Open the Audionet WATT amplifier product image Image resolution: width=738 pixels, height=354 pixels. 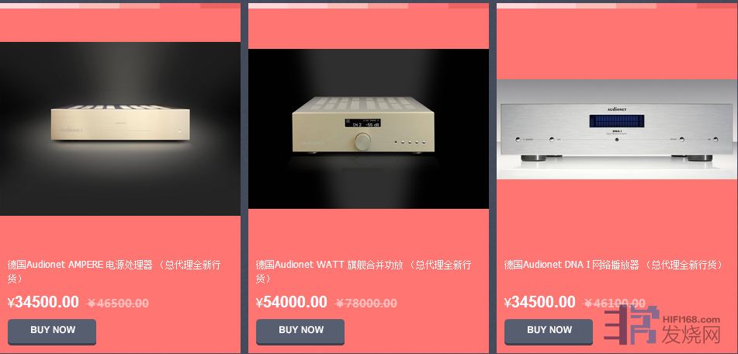[x=369, y=129]
